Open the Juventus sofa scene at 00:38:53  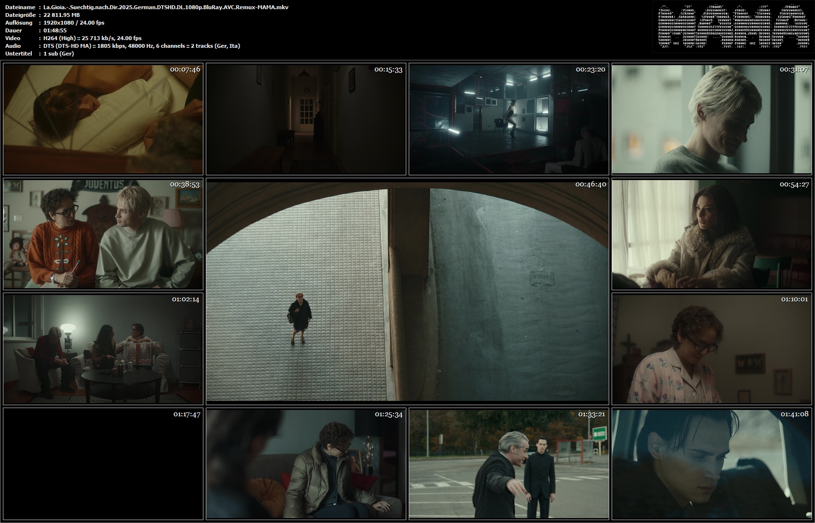(103, 234)
